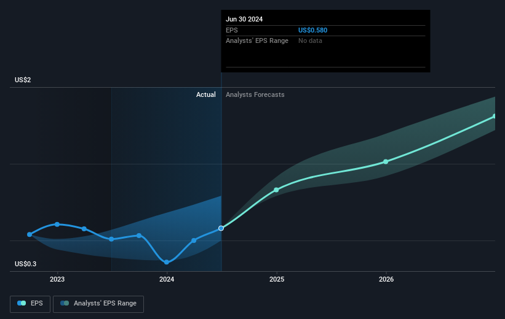Click the US$0.3 axis label
The width and height of the screenshot is (505, 319).
coord(25,264)
